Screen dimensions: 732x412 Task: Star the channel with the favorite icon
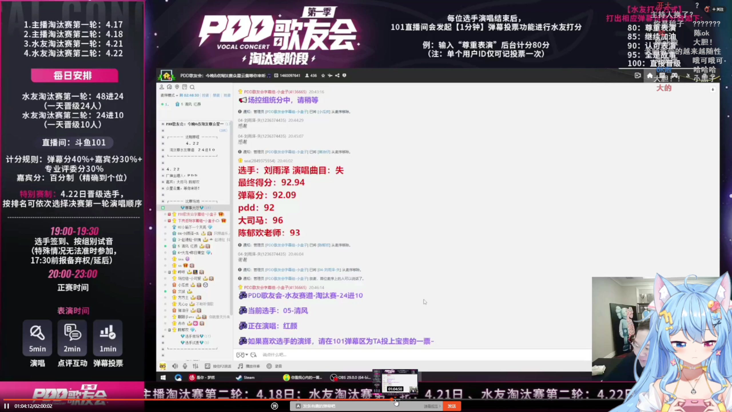point(323,75)
